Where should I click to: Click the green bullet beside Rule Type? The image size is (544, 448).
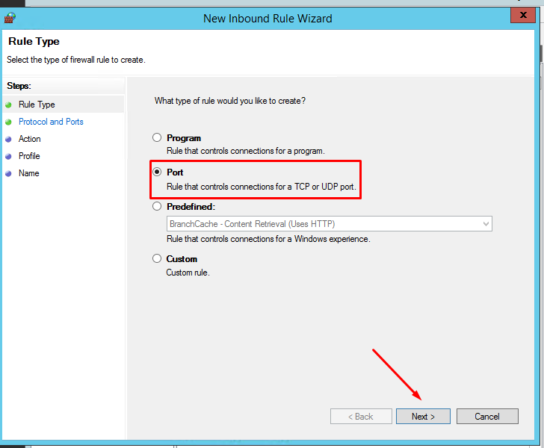(x=9, y=105)
